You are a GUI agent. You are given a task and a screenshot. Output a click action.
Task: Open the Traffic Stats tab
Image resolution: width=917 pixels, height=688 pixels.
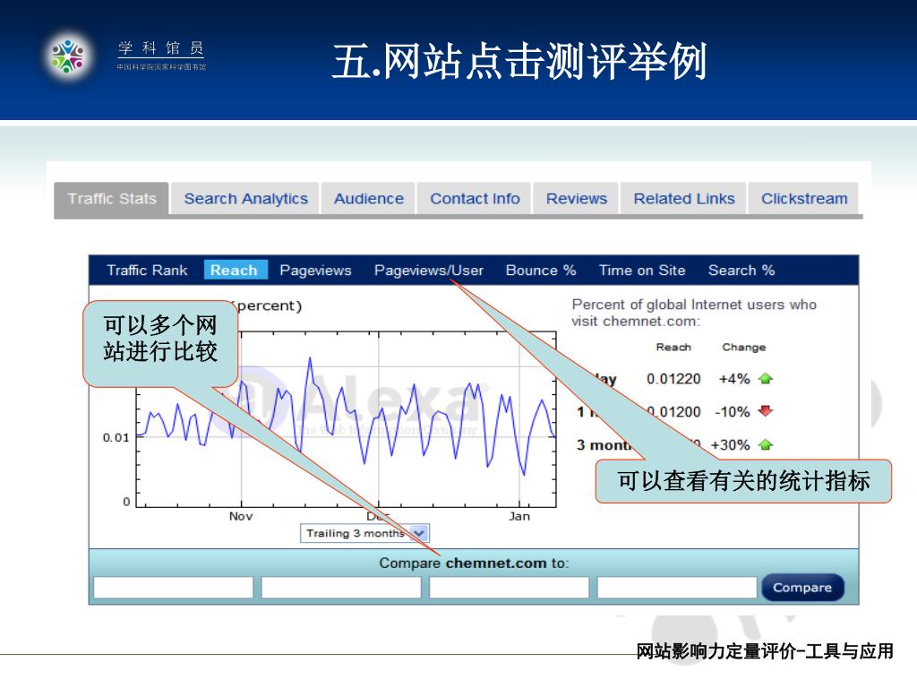(x=112, y=199)
